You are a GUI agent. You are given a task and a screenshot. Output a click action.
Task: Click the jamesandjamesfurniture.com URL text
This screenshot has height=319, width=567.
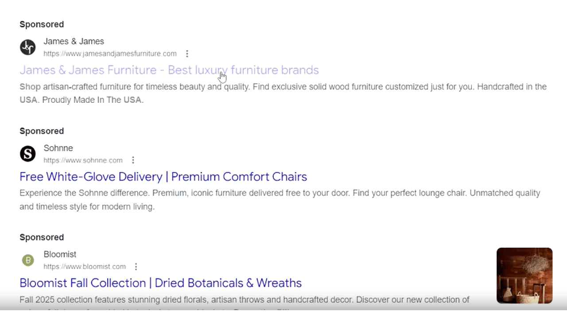[110, 54]
